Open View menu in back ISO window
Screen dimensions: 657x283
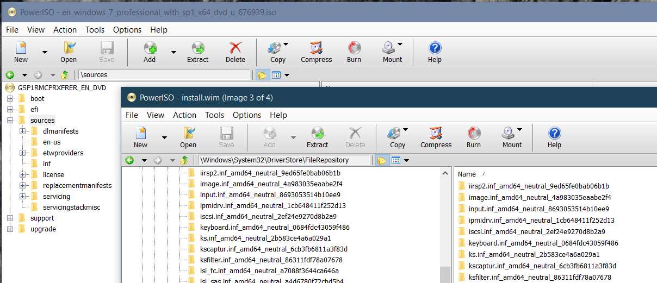36,30
